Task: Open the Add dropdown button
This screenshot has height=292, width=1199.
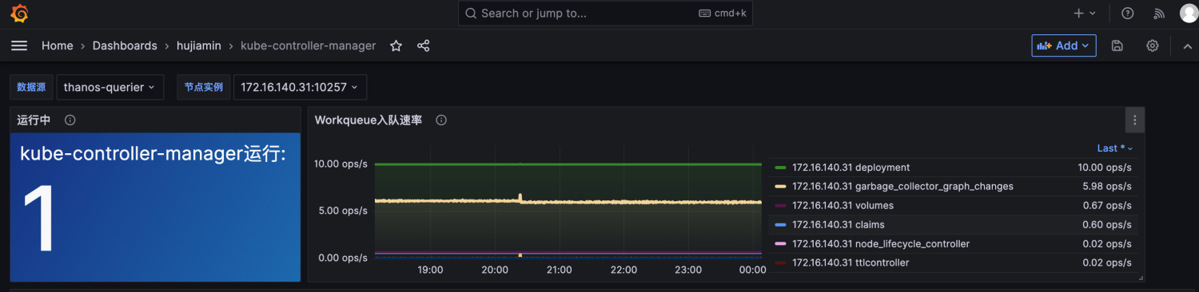Action: click(x=1063, y=46)
